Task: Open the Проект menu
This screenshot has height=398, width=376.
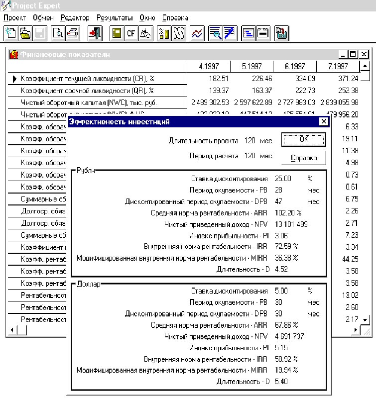Action: coord(15,18)
